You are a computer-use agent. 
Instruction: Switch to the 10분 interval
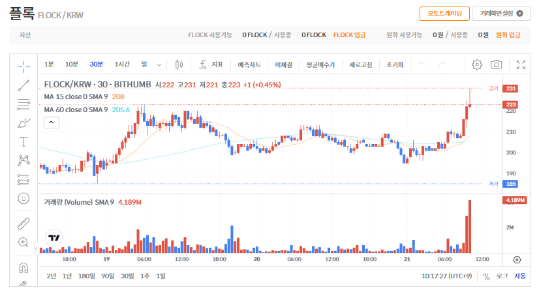pyautogui.click(x=72, y=65)
